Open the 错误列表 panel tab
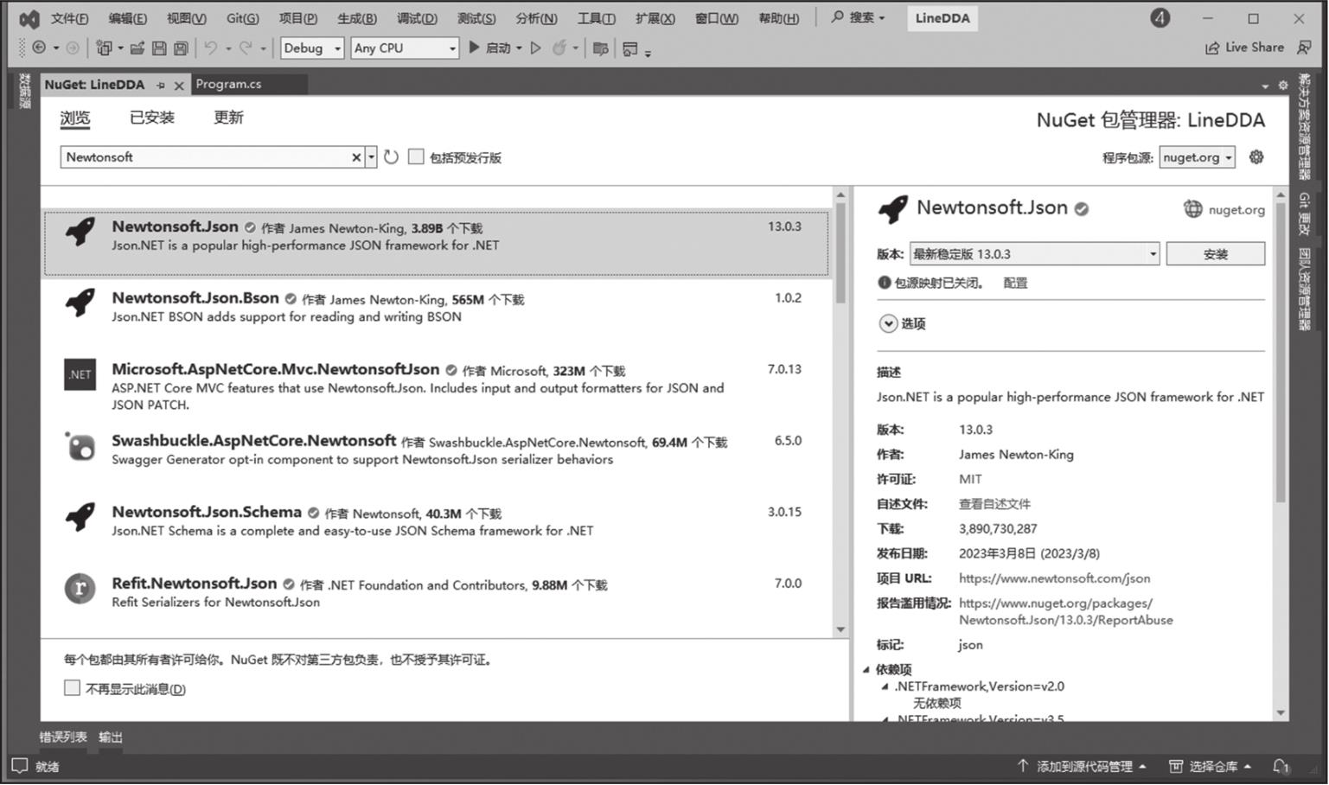This screenshot has height=785, width=1329. pyautogui.click(x=63, y=737)
